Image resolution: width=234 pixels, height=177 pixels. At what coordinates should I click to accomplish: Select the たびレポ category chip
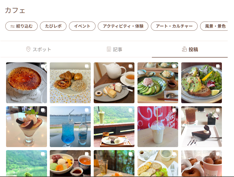pos(53,26)
